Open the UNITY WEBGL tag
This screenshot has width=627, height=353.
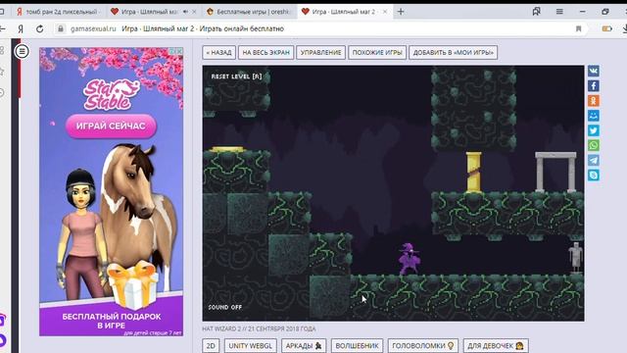[251, 346]
